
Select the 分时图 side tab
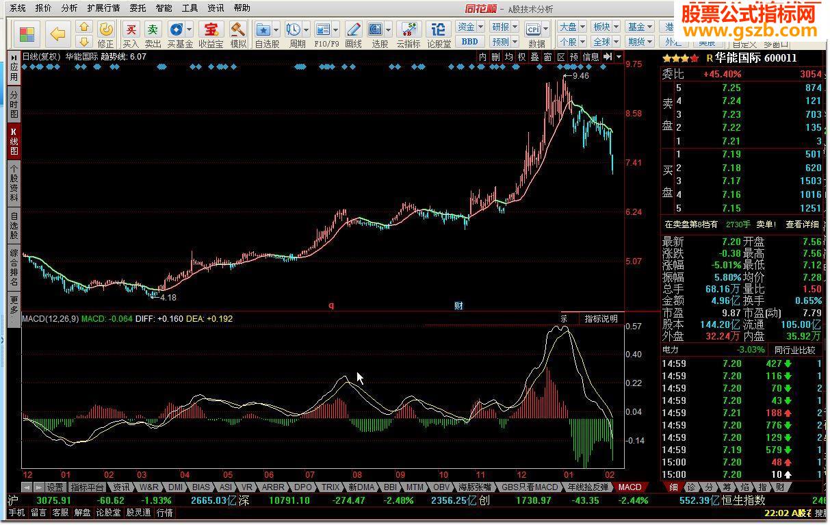point(14,103)
